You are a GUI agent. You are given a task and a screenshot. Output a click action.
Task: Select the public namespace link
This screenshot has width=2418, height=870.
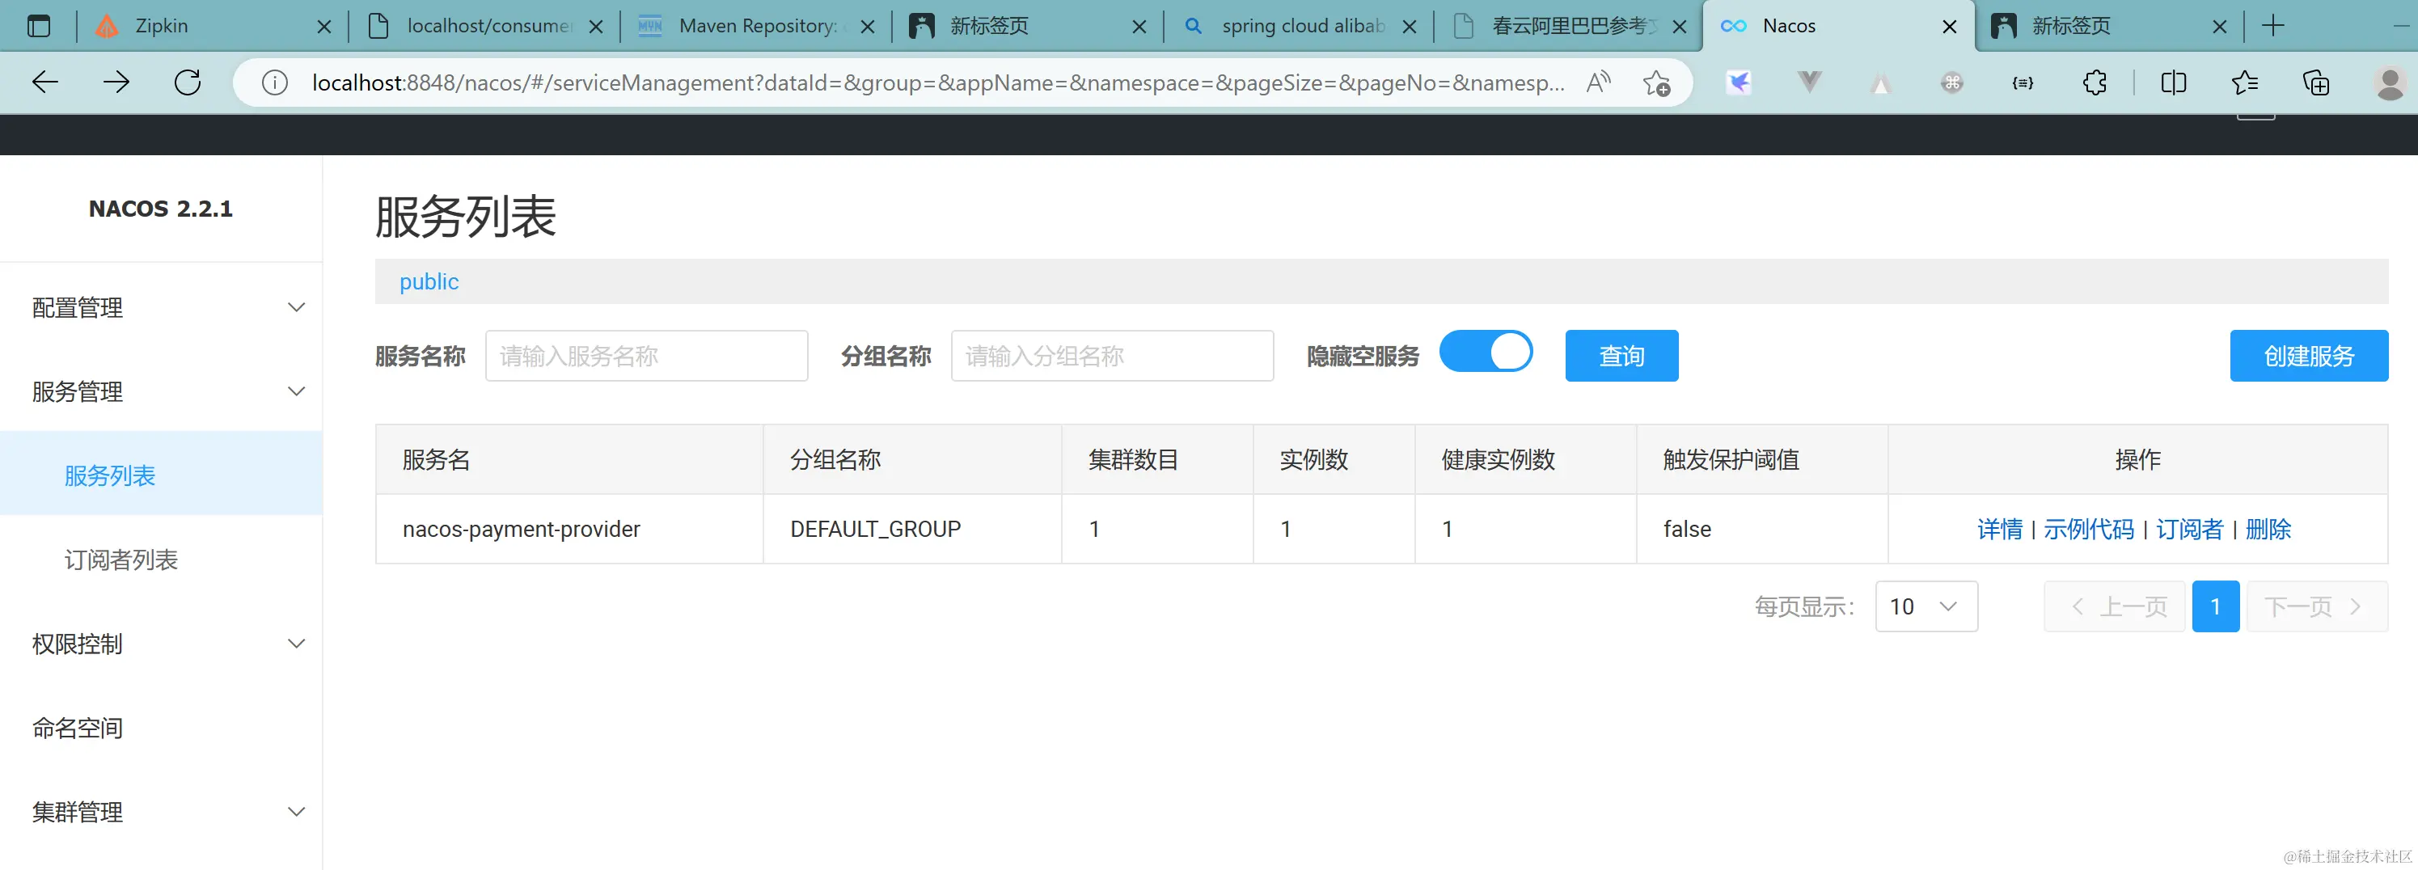429,281
